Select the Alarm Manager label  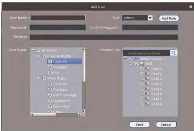click(65, 95)
